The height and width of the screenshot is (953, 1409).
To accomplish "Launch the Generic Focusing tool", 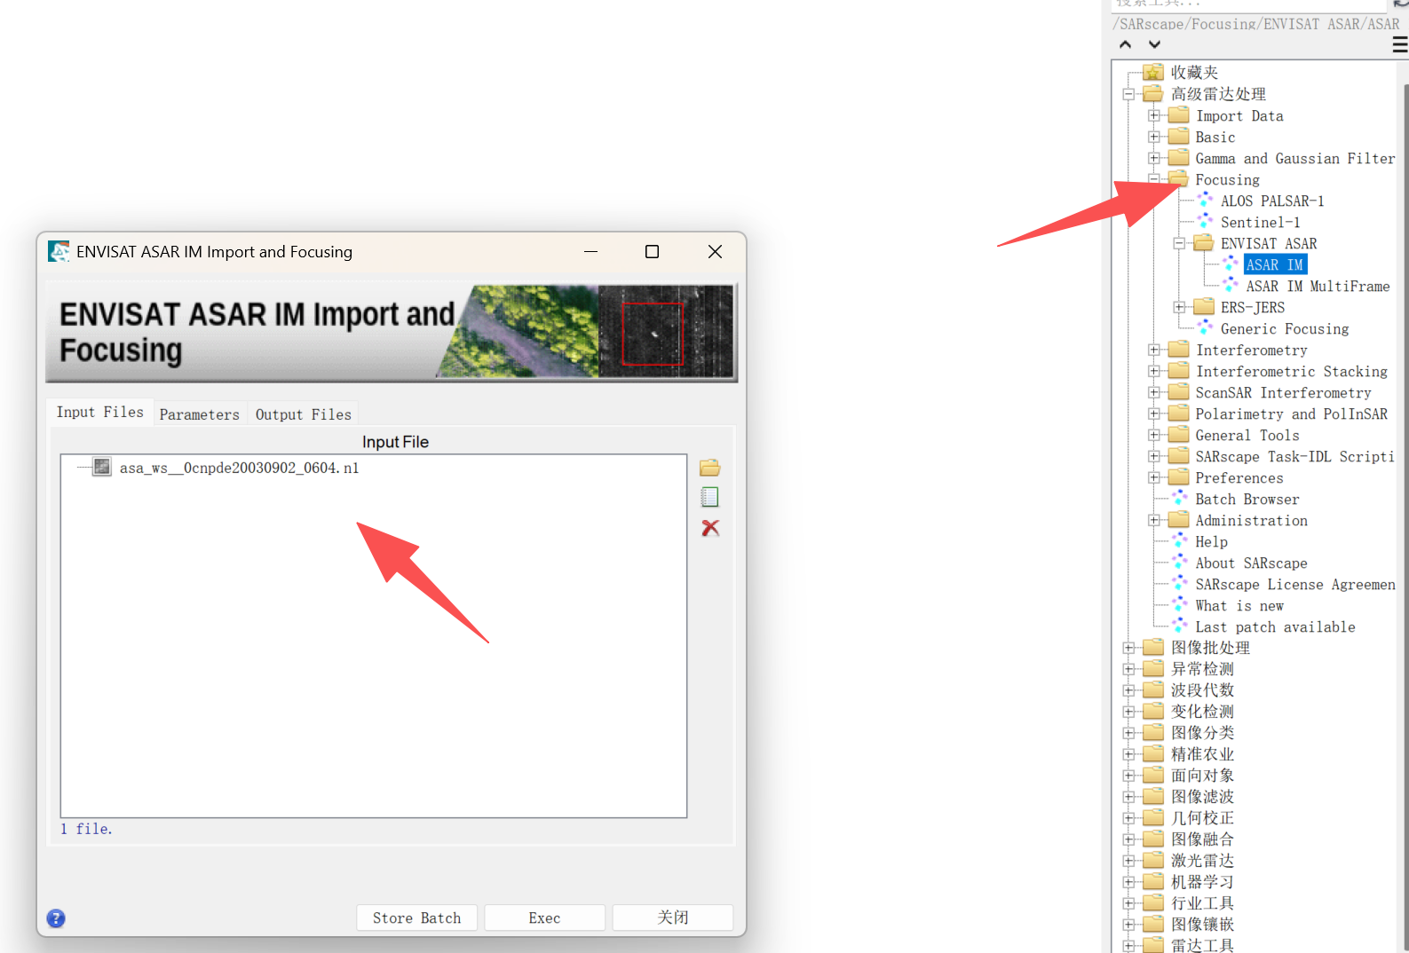I will [1284, 329].
